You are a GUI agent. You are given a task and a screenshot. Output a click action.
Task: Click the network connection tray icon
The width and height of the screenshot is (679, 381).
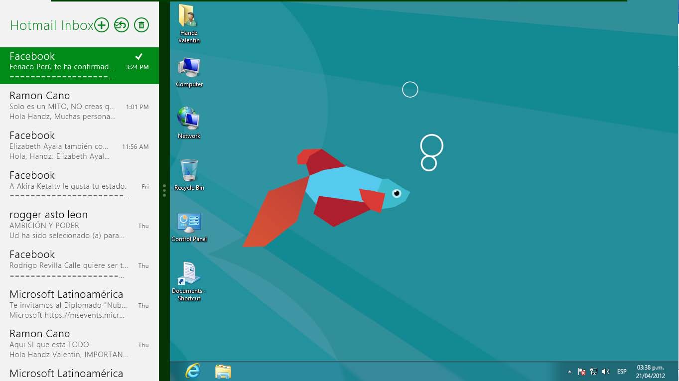594,372
